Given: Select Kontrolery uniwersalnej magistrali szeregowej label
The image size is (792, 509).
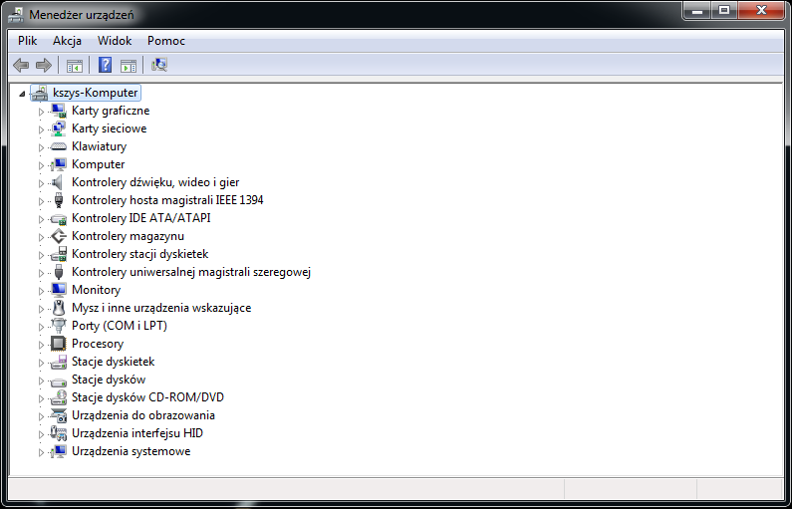Looking at the screenshot, I should pos(191,272).
